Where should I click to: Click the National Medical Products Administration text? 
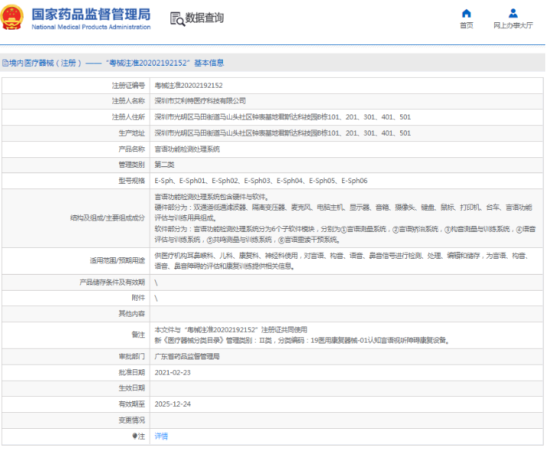pos(91,27)
